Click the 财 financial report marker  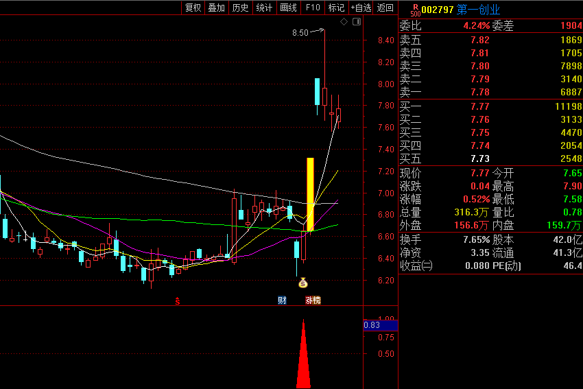pyautogui.click(x=282, y=300)
